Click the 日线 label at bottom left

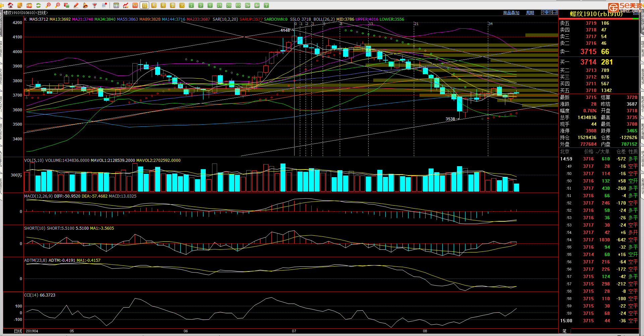point(18,331)
